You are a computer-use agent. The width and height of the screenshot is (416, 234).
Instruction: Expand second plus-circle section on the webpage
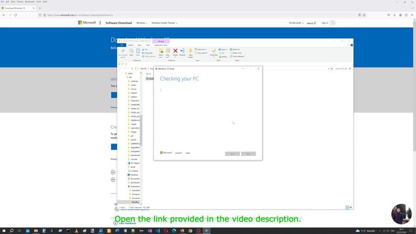coord(113,180)
